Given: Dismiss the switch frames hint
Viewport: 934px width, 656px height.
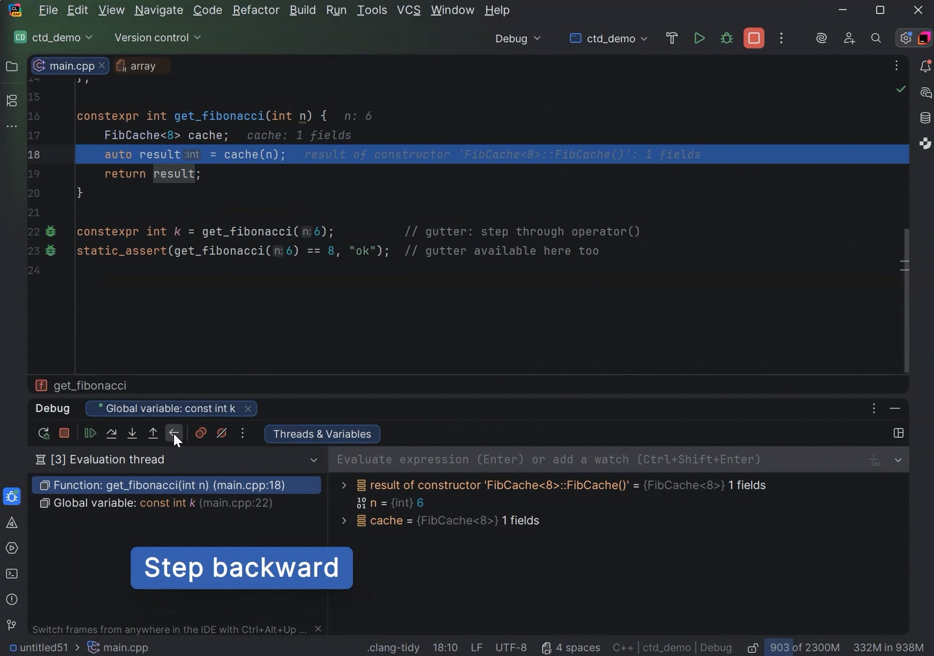Looking at the screenshot, I should point(318,629).
